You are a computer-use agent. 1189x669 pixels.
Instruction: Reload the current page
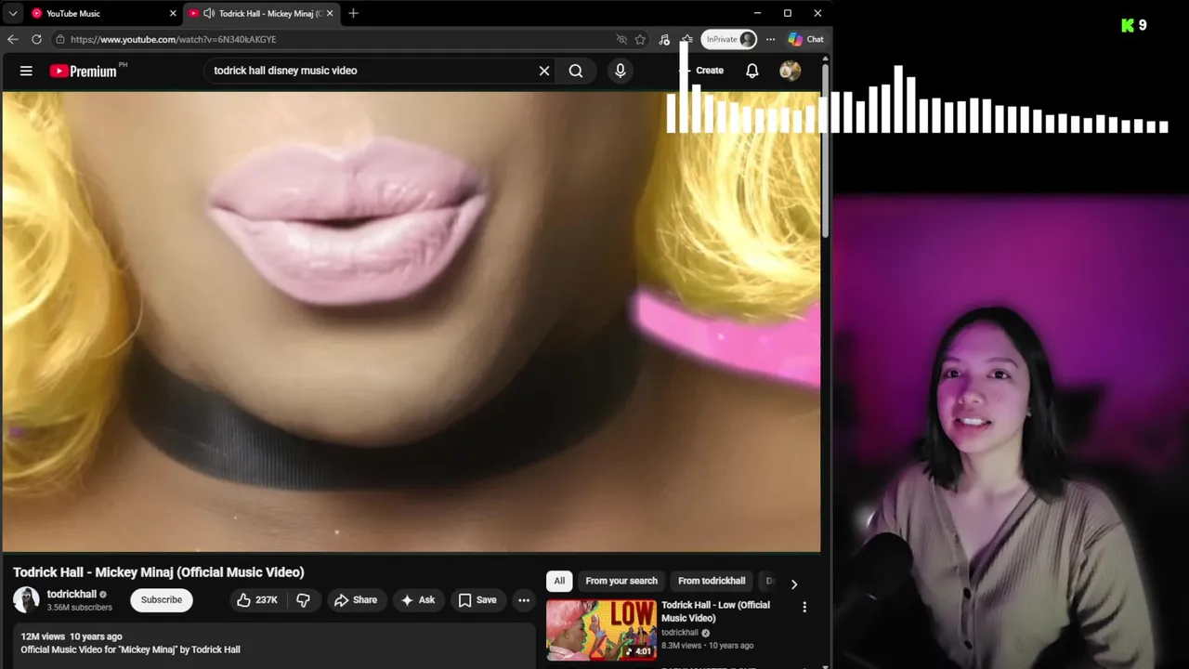36,39
